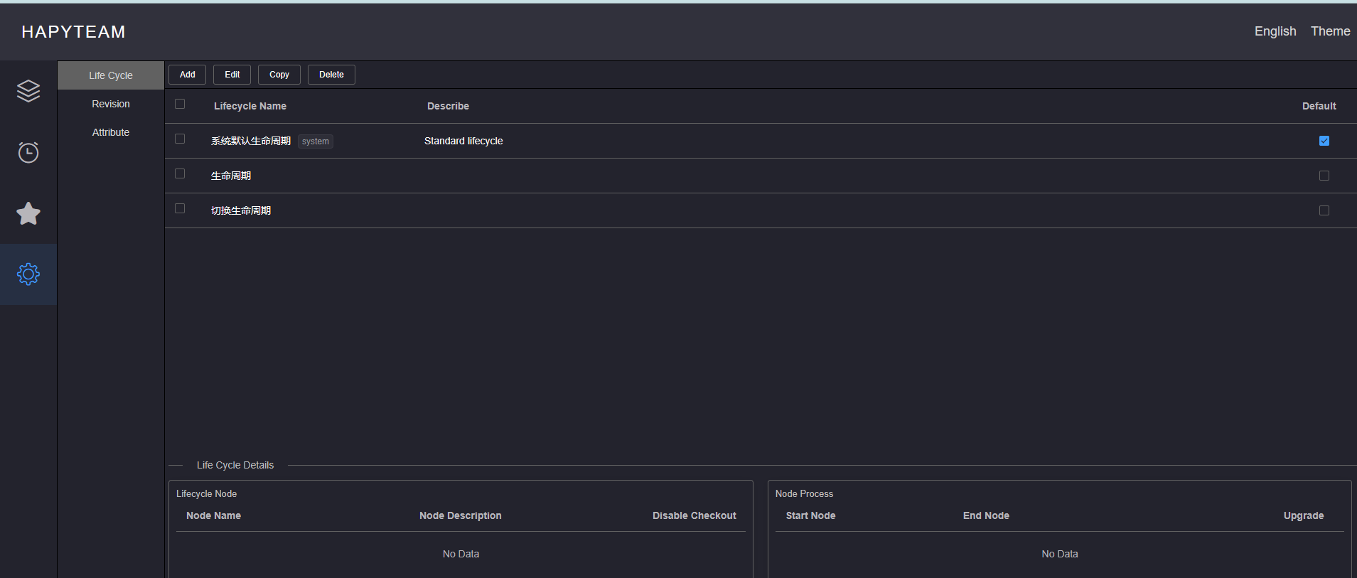Click the Default column header
This screenshot has height=578, width=1357.
[1319, 106]
